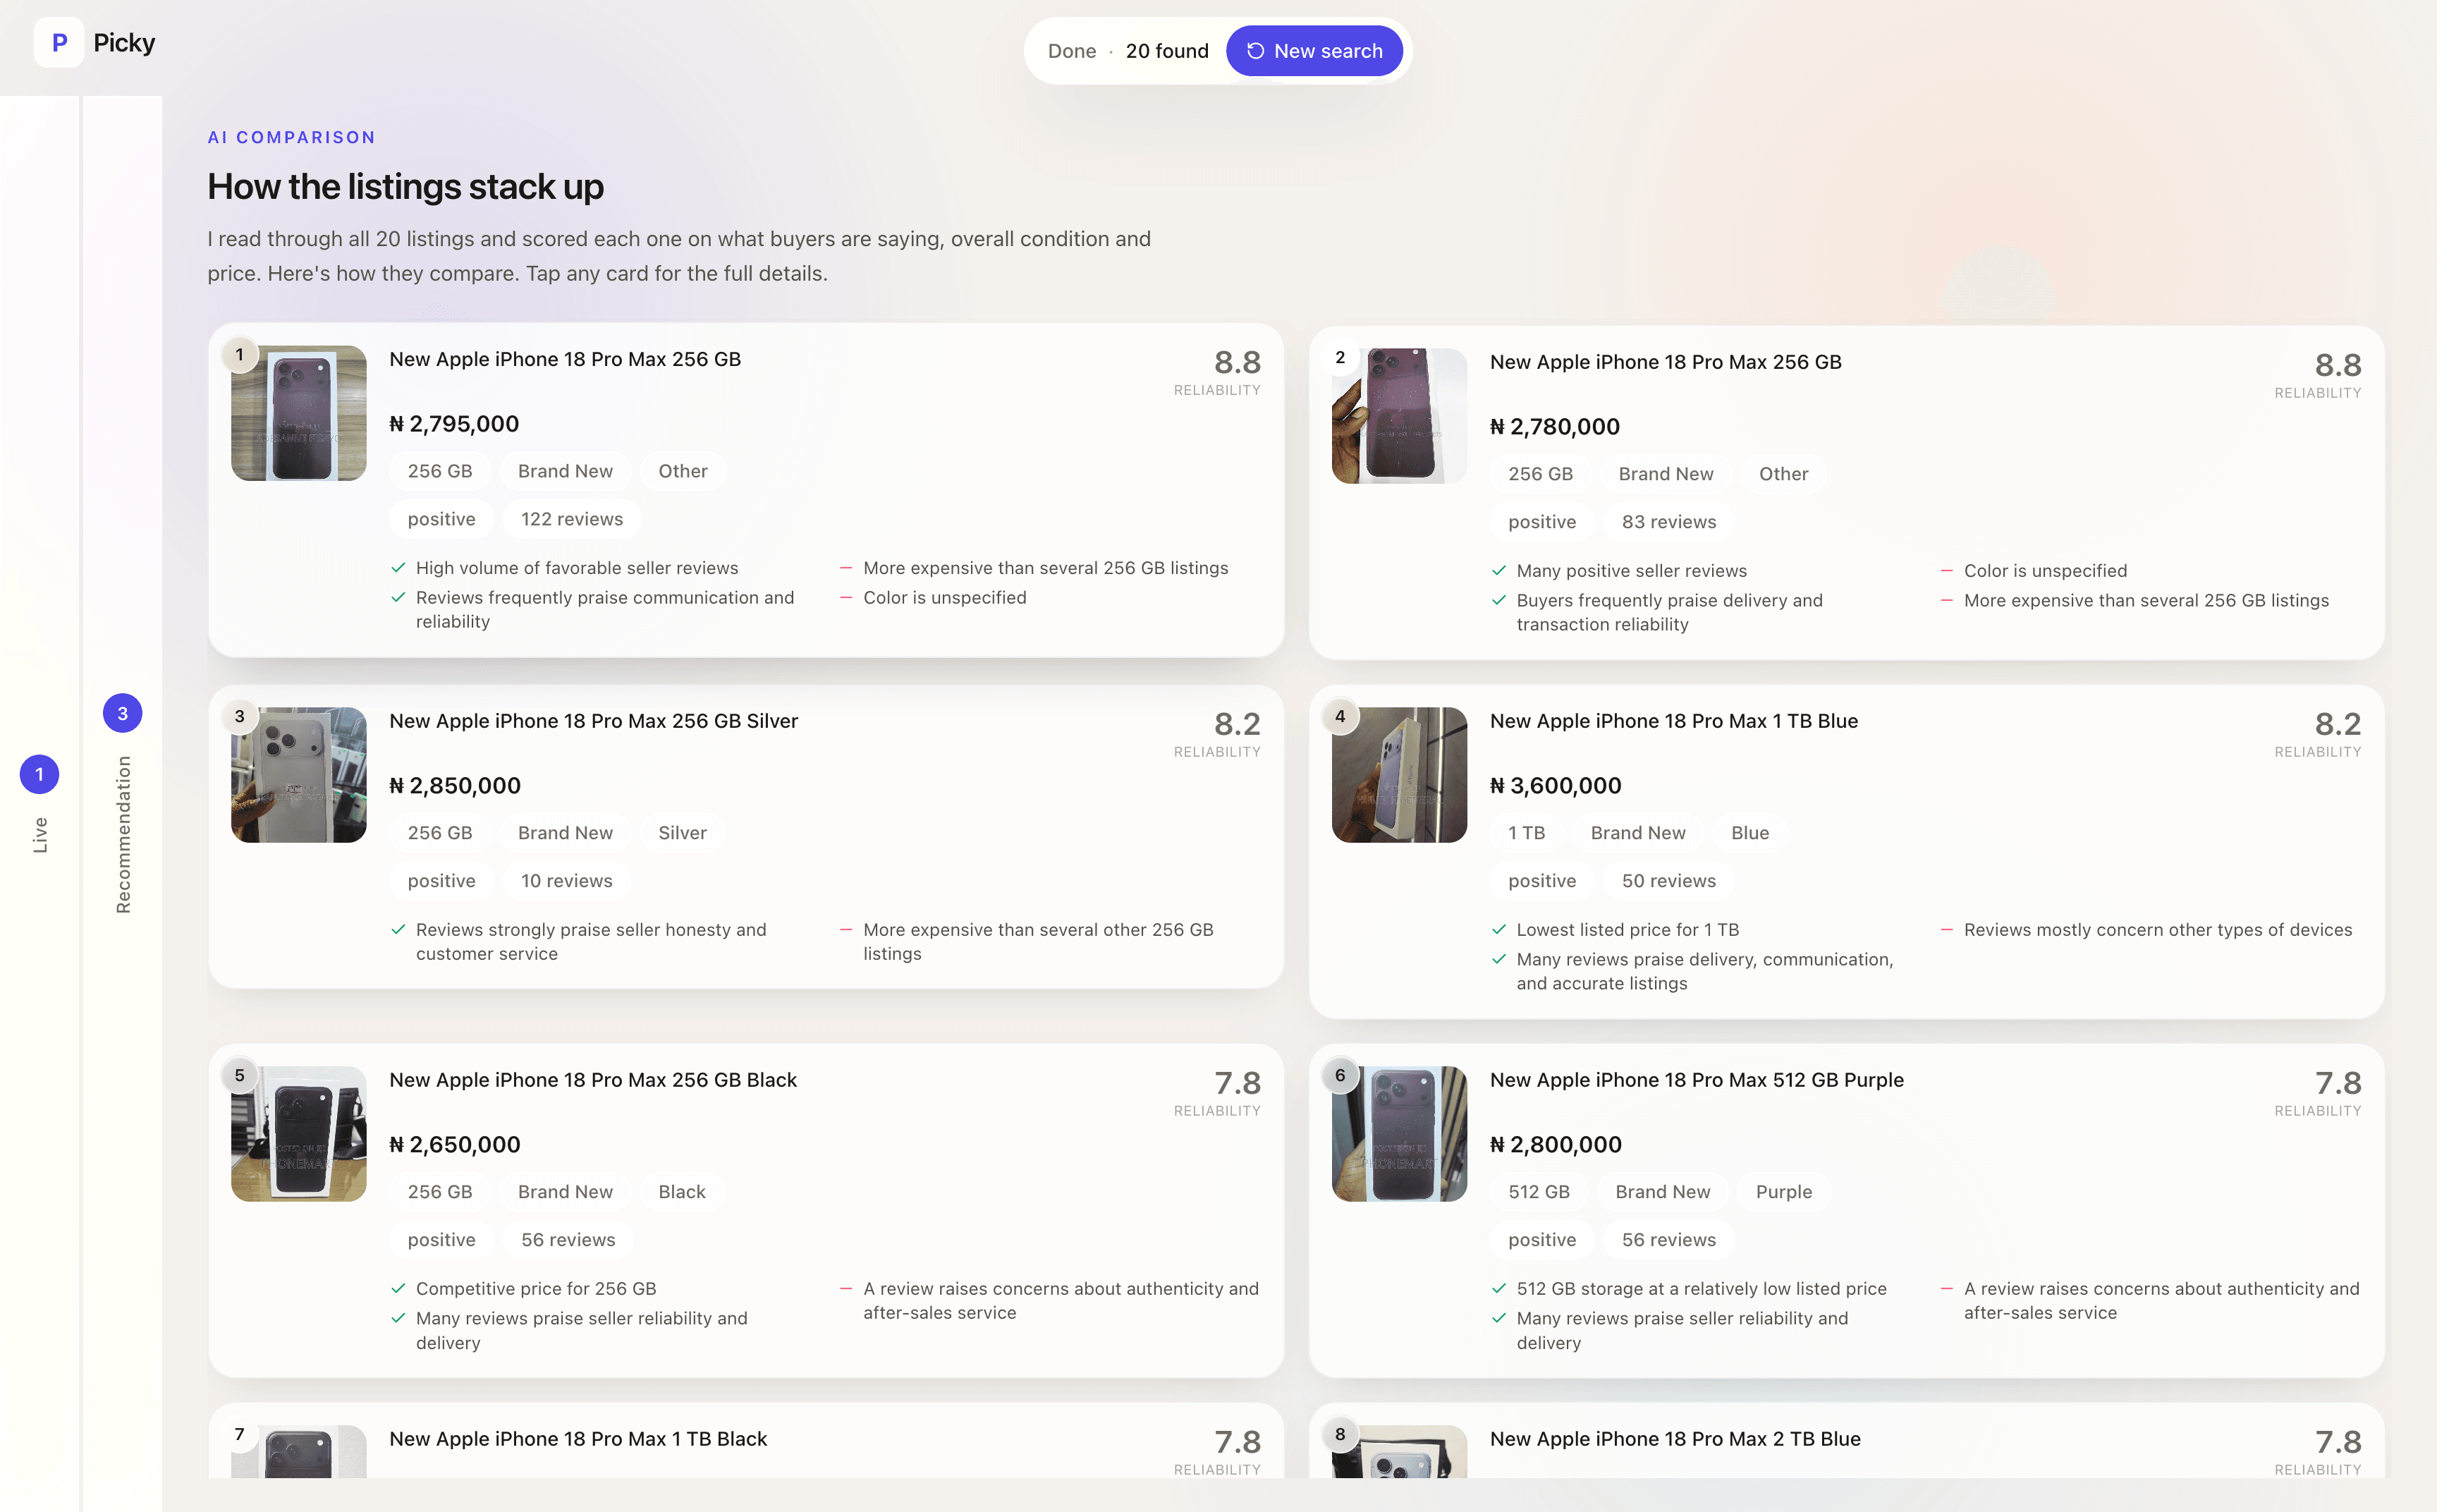
Task: Click the New search button
Action: point(1314,51)
